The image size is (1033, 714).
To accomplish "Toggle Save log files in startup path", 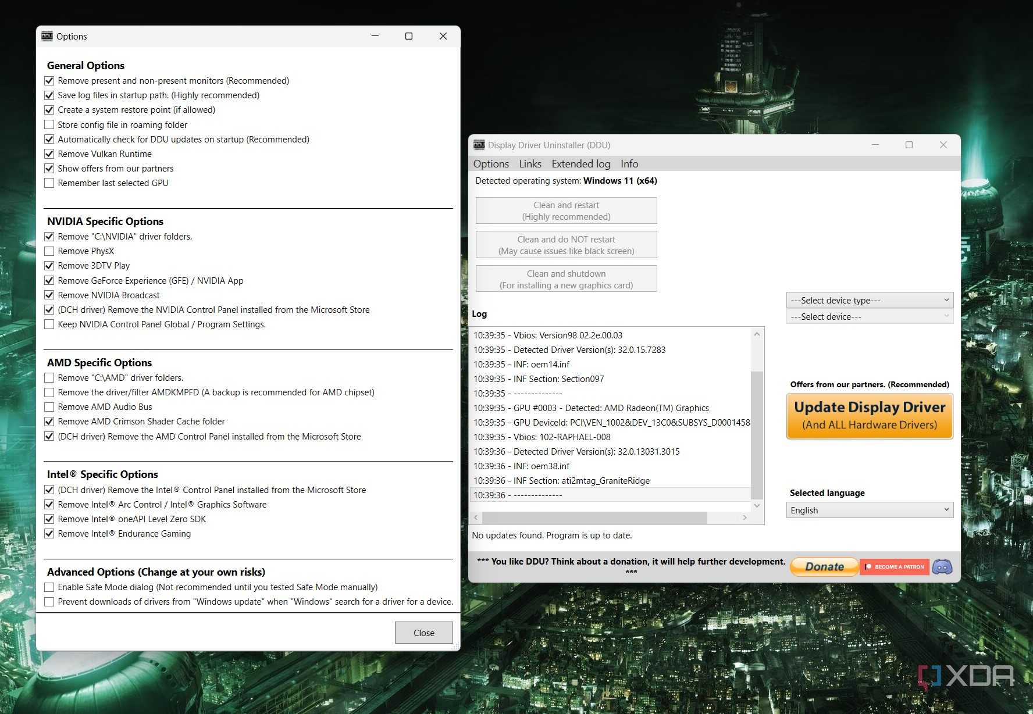I will 49,95.
